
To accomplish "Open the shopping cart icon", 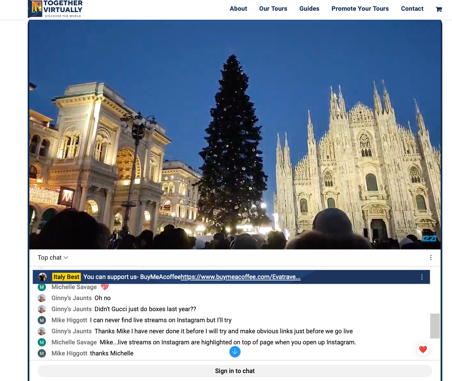I will [439, 9].
